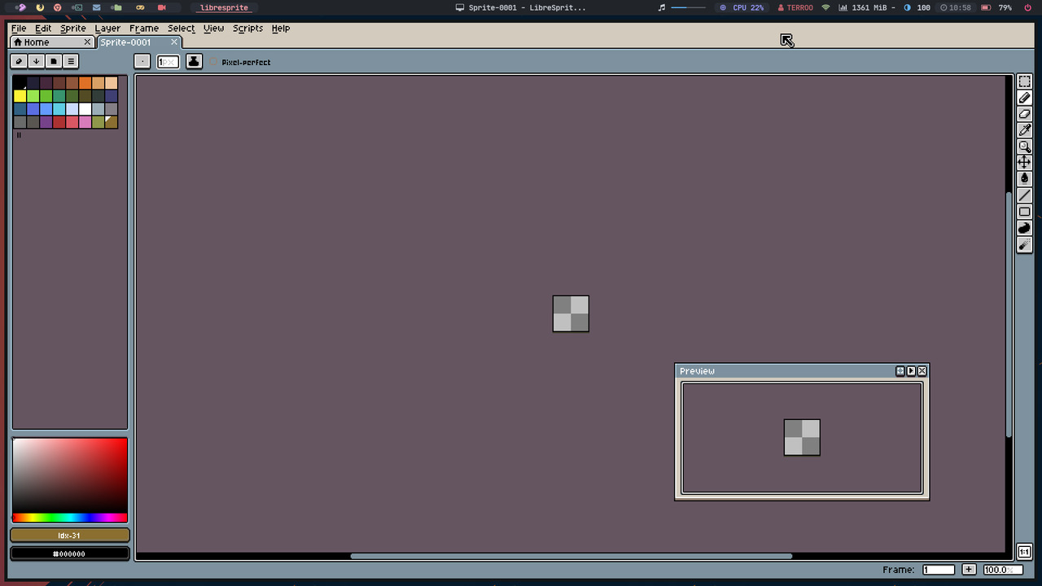Image resolution: width=1042 pixels, height=586 pixels.
Task: Pick the purple palette swatch
Action: click(x=46, y=122)
